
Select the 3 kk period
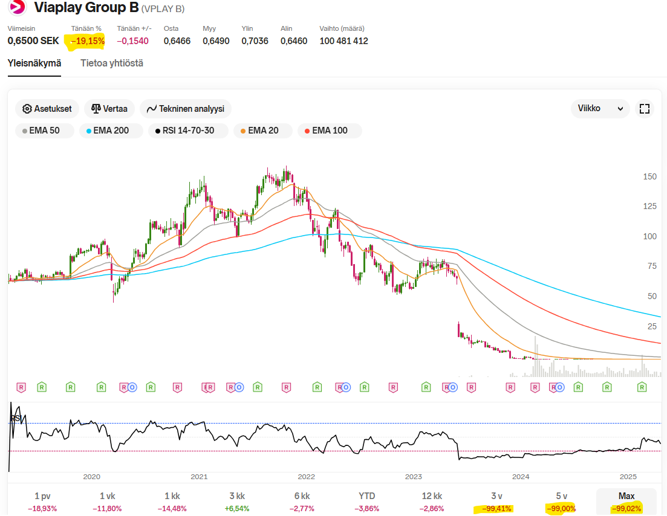coord(236,501)
